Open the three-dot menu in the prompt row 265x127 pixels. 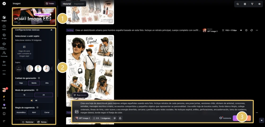[257, 30]
